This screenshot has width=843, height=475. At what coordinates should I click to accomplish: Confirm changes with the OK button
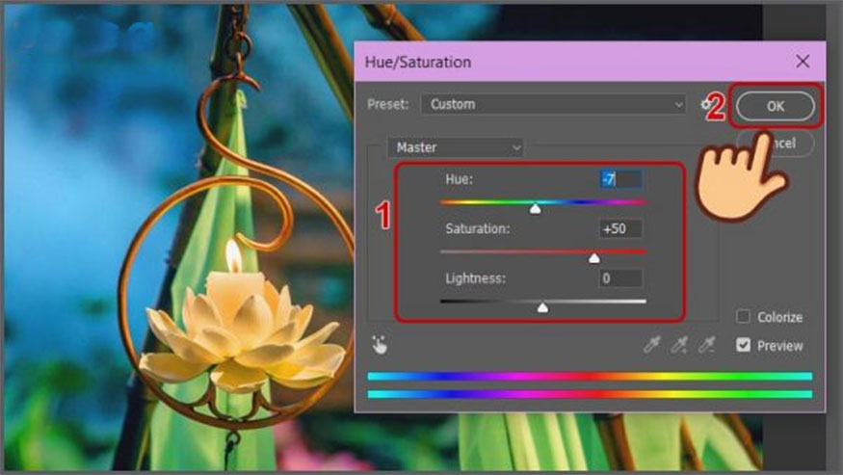point(775,106)
